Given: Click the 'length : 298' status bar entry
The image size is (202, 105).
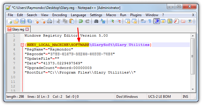Looking at the screenshot, I should tap(15, 97).
